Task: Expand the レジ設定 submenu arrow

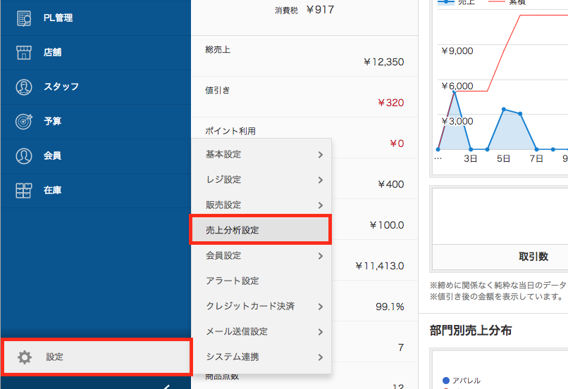Action: pos(320,180)
